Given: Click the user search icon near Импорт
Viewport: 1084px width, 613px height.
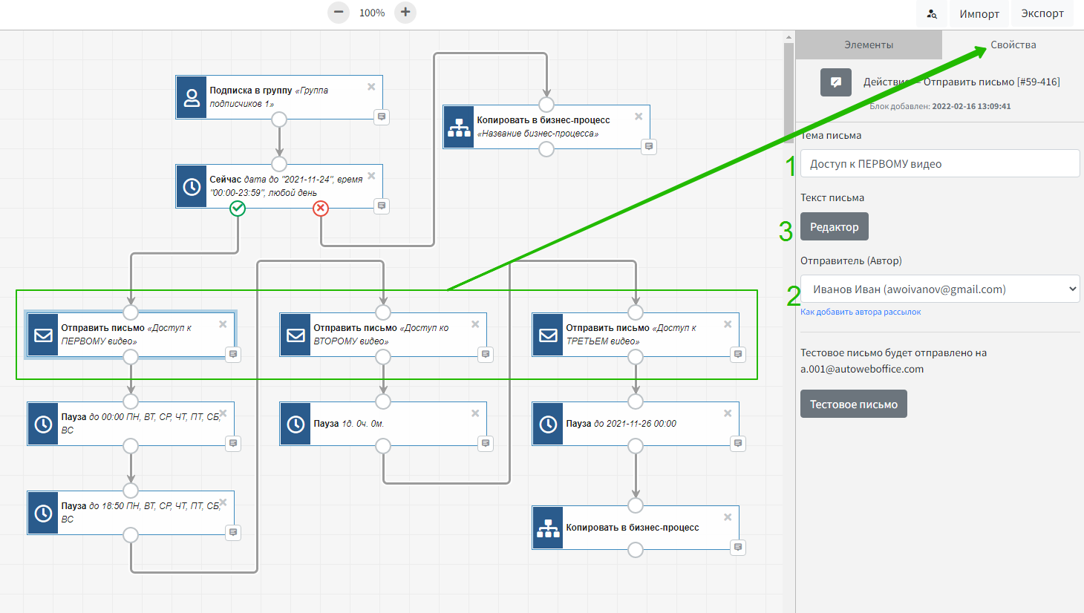Looking at the screenshot, I should (932, 14).
